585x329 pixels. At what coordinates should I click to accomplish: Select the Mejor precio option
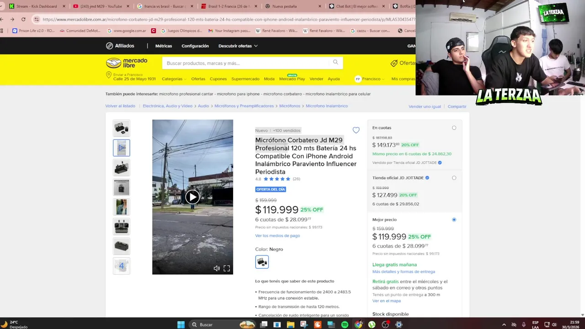coord(454,220)
